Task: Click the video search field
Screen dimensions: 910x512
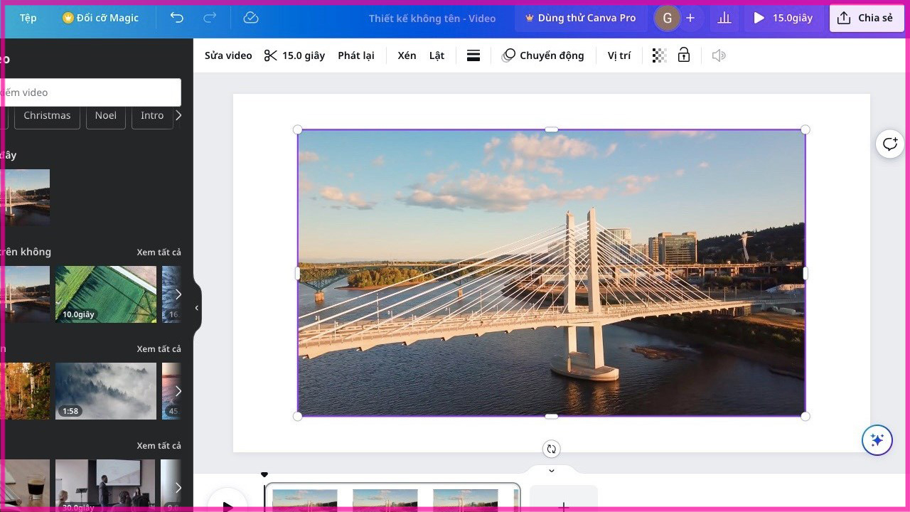Action: coord(90,92)
